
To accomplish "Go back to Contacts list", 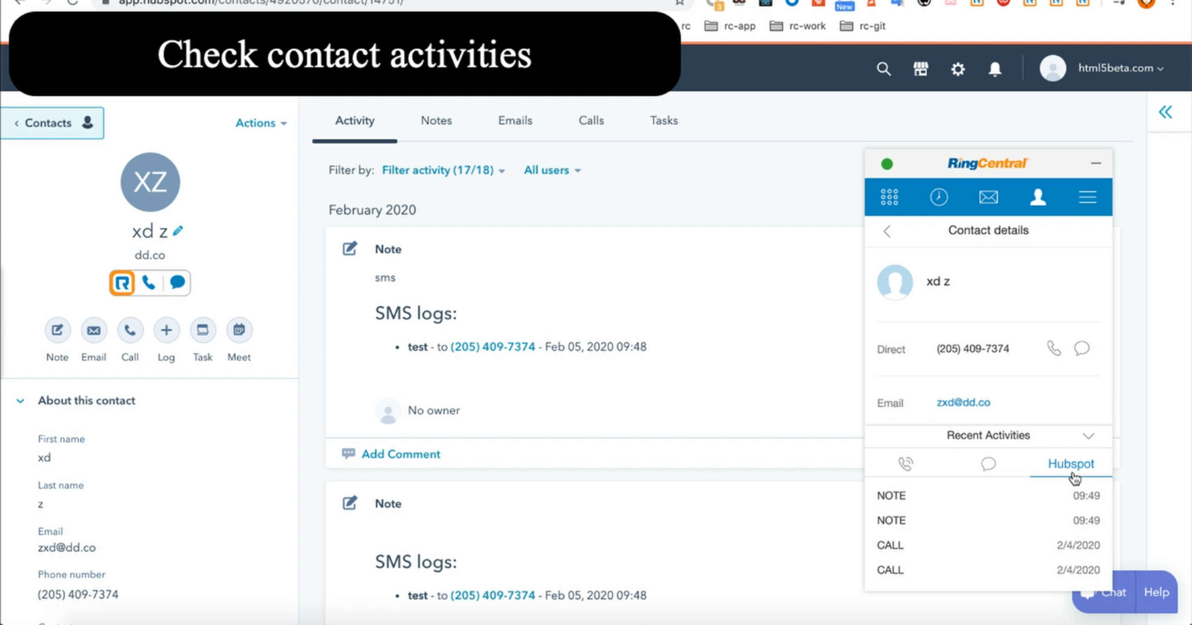I will coord(48,123).
